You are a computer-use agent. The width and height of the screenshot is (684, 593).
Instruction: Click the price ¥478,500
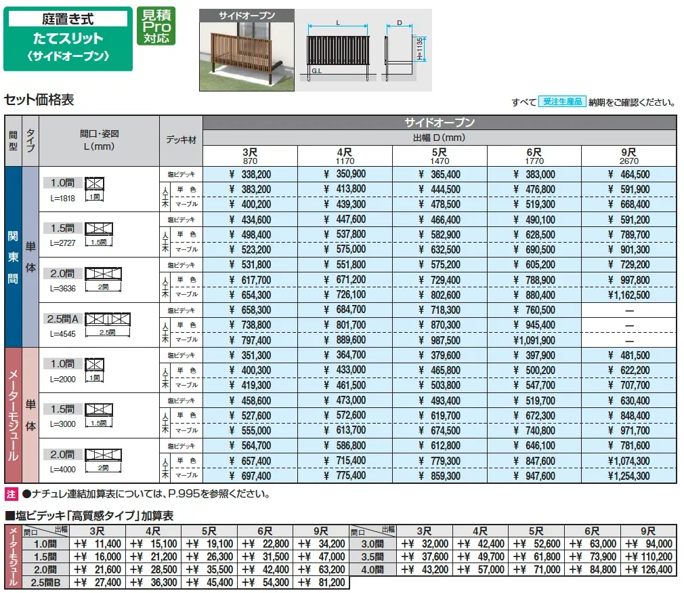(440, 205)
